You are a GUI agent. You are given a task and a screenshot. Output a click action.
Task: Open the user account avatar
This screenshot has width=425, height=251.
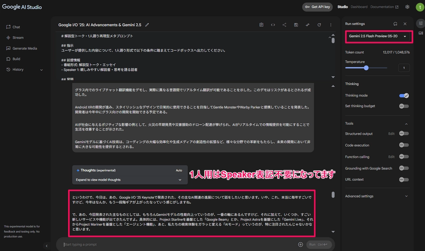point(420,7)
